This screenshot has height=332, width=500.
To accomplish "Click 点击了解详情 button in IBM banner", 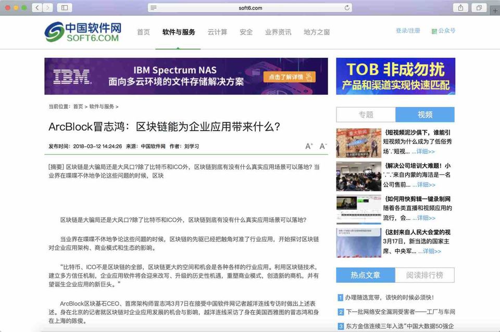I will click(290, 77).
